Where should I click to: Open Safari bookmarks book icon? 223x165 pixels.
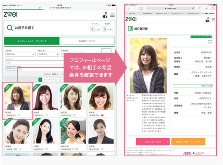click(x=141, y=9)
